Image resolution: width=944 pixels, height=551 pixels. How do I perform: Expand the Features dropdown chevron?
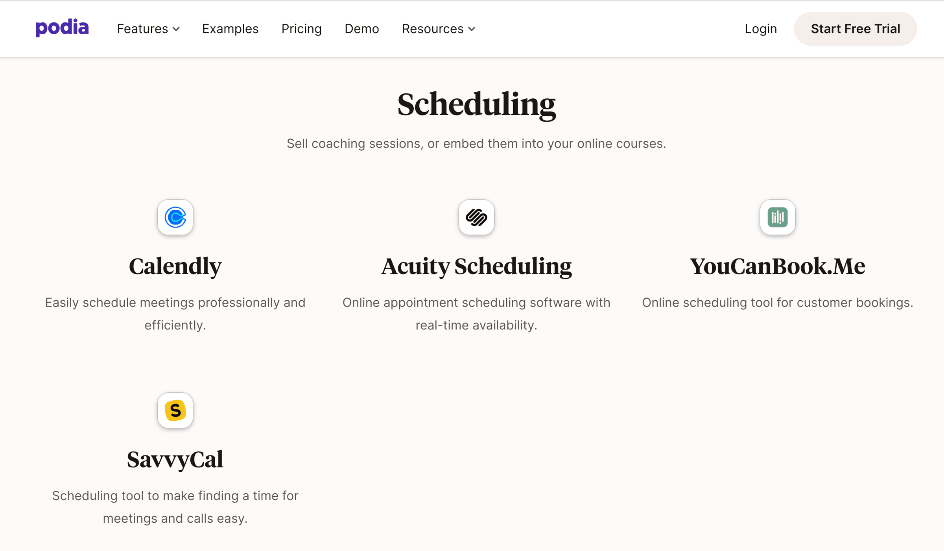[176, 29]
